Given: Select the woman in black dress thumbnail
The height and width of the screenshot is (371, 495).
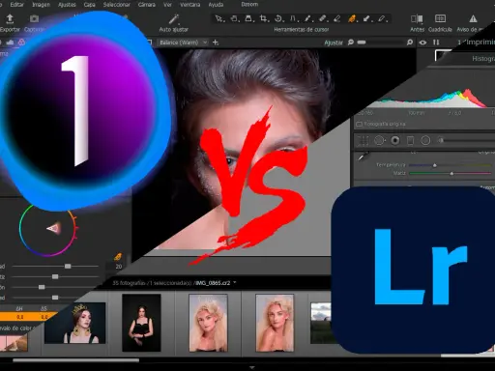Looking at the screenshot, I should pyautogui.click(x=141, y=323).
